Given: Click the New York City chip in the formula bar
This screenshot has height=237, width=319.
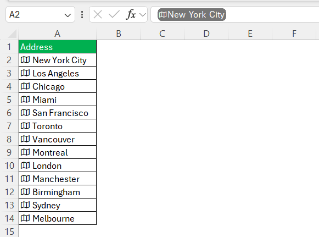Looking at the screenshot, I should pos(192,15).
